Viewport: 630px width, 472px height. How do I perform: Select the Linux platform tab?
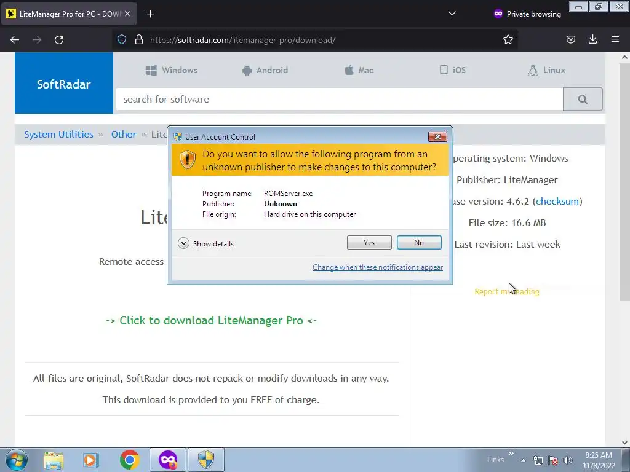(x=546, y=70)
